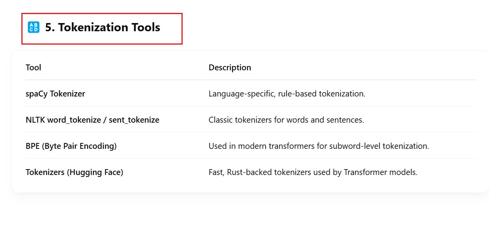This screenshot has height=225, width=489.
Task: Click the BPE row description text
Action: [x=319, y=146]
